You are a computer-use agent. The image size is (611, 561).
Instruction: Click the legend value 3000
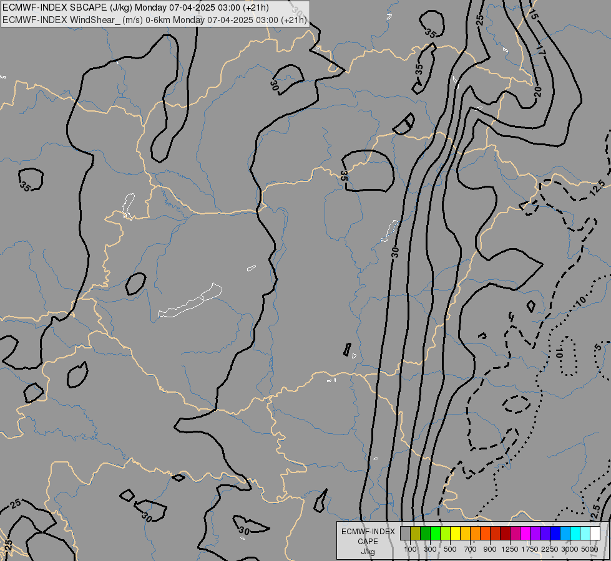(570, 549)
